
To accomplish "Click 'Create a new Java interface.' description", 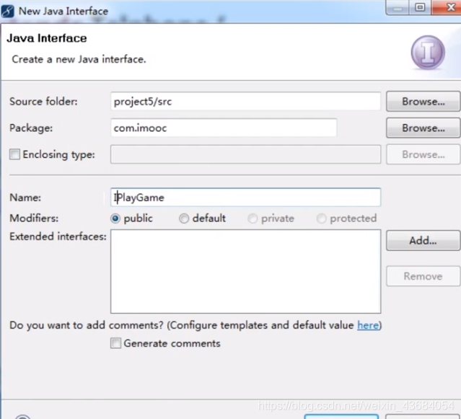I will pos(79,59).
